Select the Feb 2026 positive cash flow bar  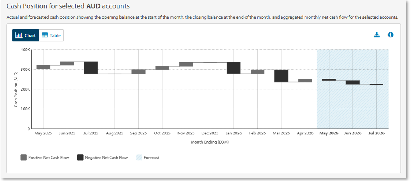258,72
